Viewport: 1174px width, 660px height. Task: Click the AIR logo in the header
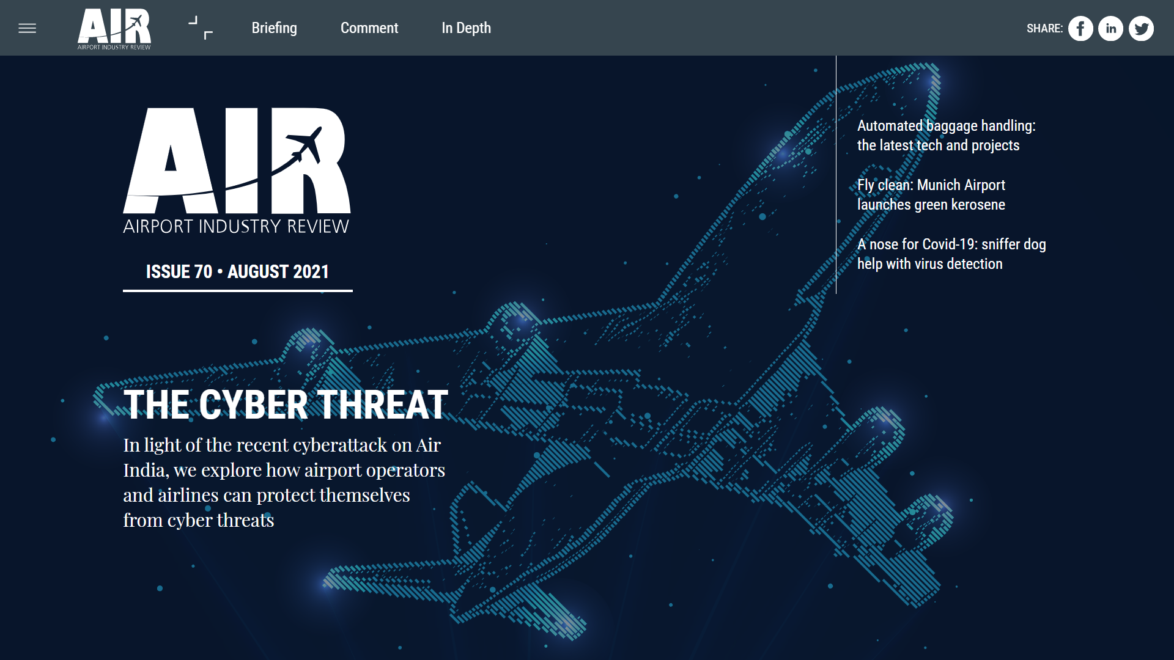click(114, 28)
